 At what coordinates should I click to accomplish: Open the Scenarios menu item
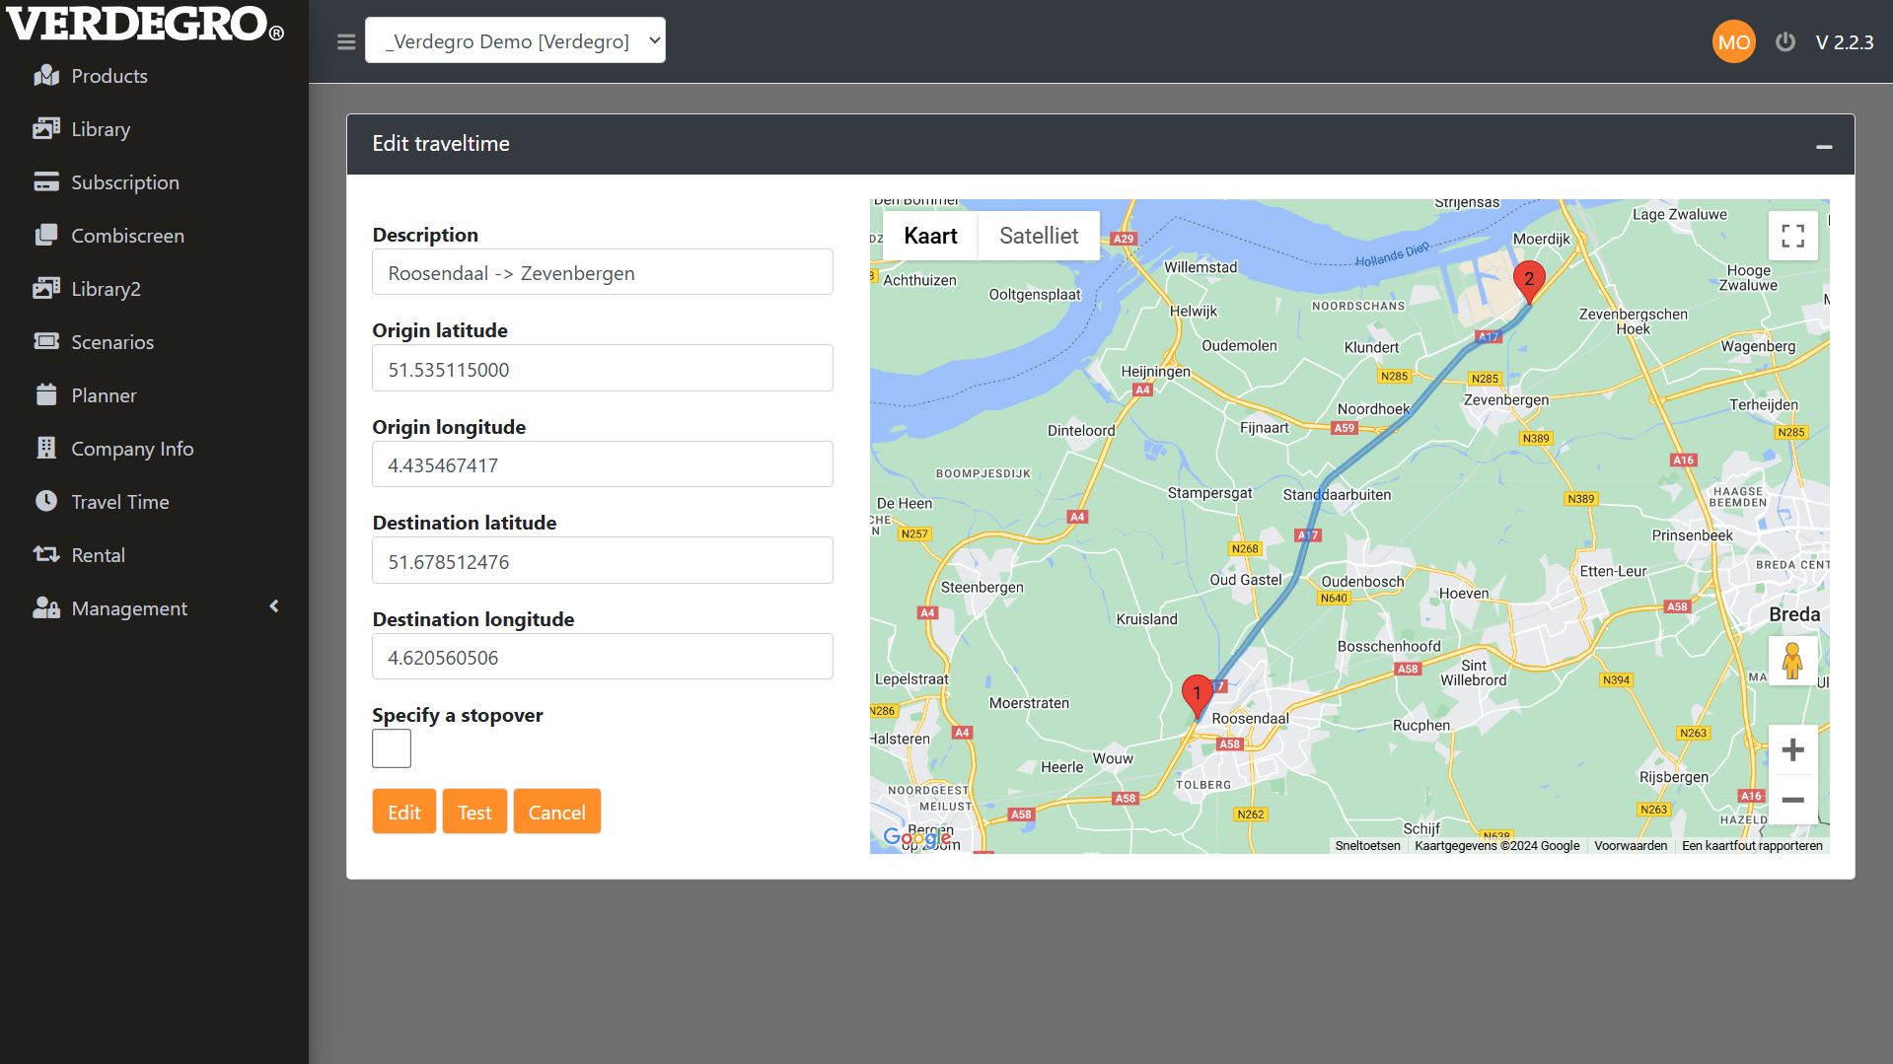coord(112,342)
